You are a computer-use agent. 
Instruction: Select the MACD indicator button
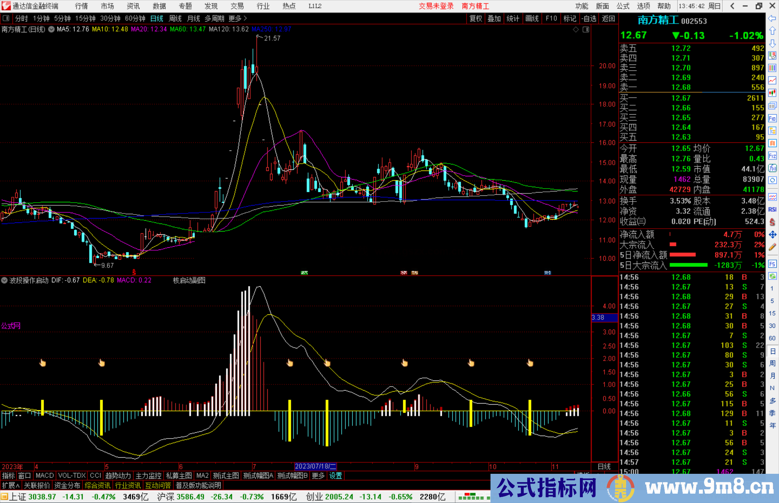pyautogui.click(x=45, y=476)
